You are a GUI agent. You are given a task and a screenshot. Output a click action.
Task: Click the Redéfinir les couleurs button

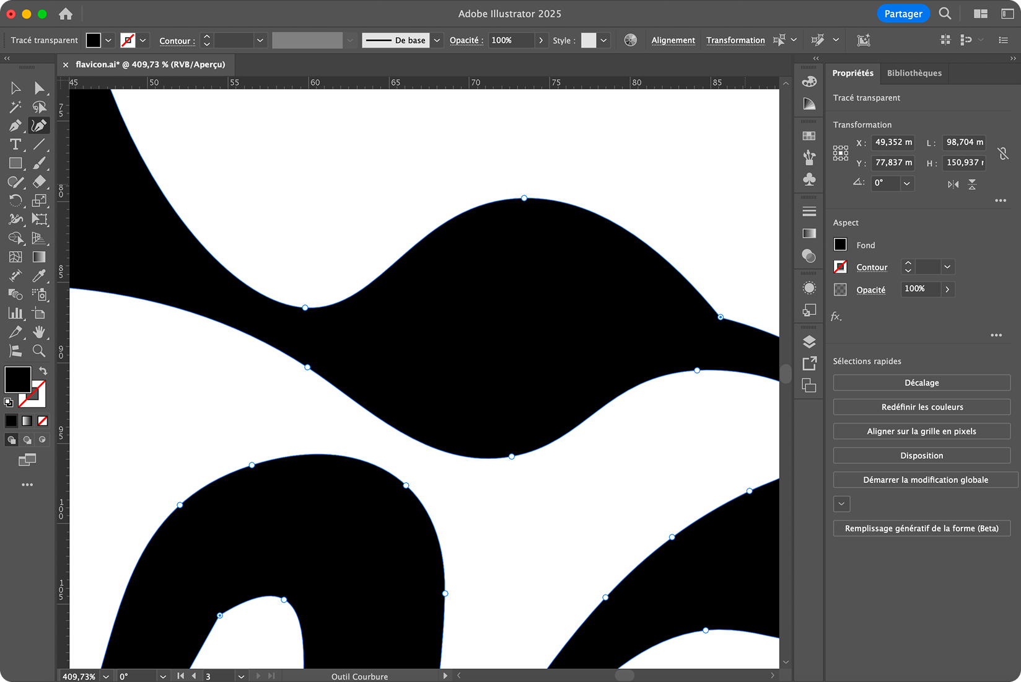point(921,407)
